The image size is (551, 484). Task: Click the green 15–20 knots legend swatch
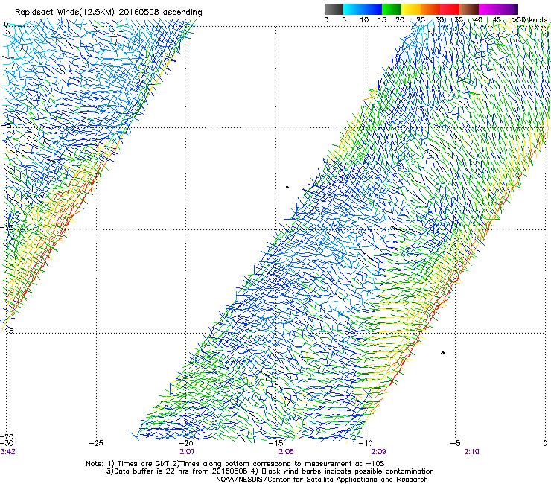tap(392, 9)
